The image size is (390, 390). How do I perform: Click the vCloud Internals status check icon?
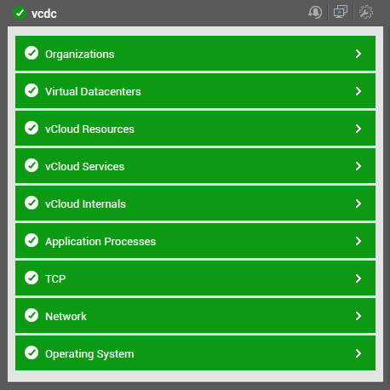coord(32,203)
